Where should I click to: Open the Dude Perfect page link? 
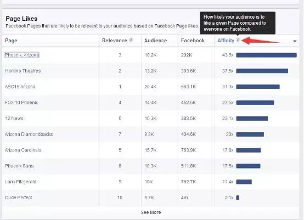(19, 198)
